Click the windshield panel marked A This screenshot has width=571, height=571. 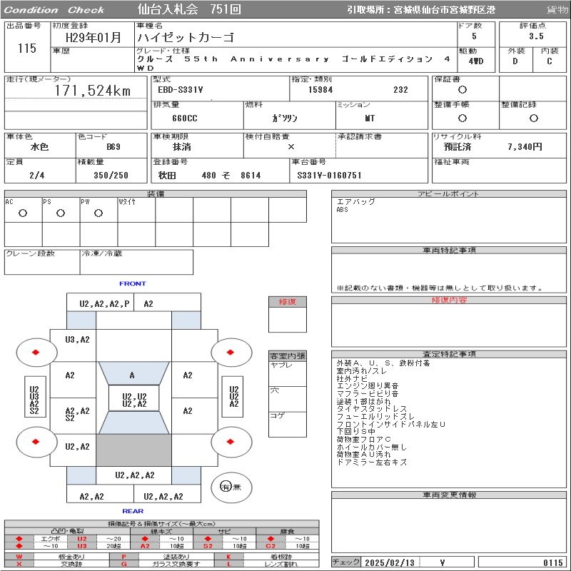tap(132, 375)
